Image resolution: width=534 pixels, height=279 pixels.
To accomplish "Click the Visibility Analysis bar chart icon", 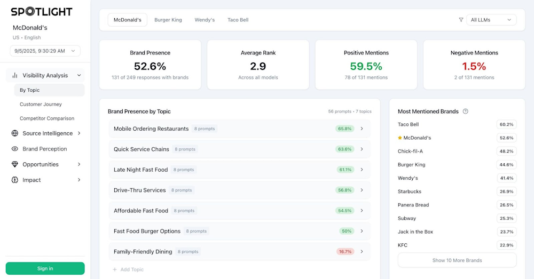I will (15, 76).
